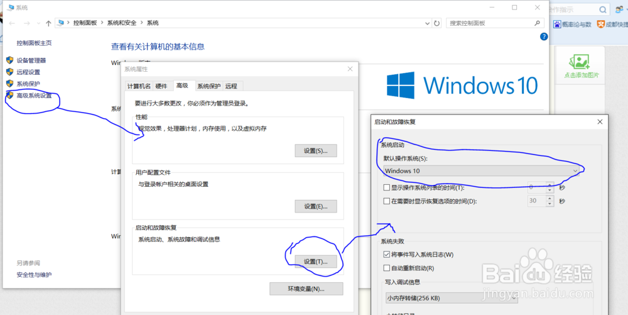Decrease the recovery options time spinner
This screenshot has width=628, height=315.
coord(549,204)
